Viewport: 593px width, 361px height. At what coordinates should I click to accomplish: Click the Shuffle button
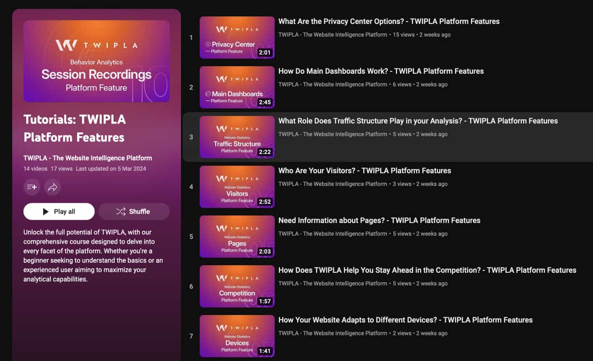[x=134, y=212]
